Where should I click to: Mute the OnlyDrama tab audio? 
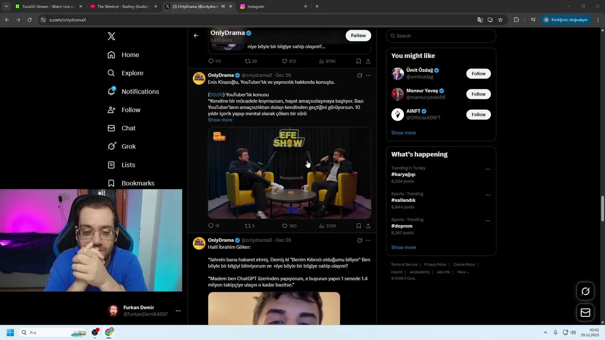(223, 7)
